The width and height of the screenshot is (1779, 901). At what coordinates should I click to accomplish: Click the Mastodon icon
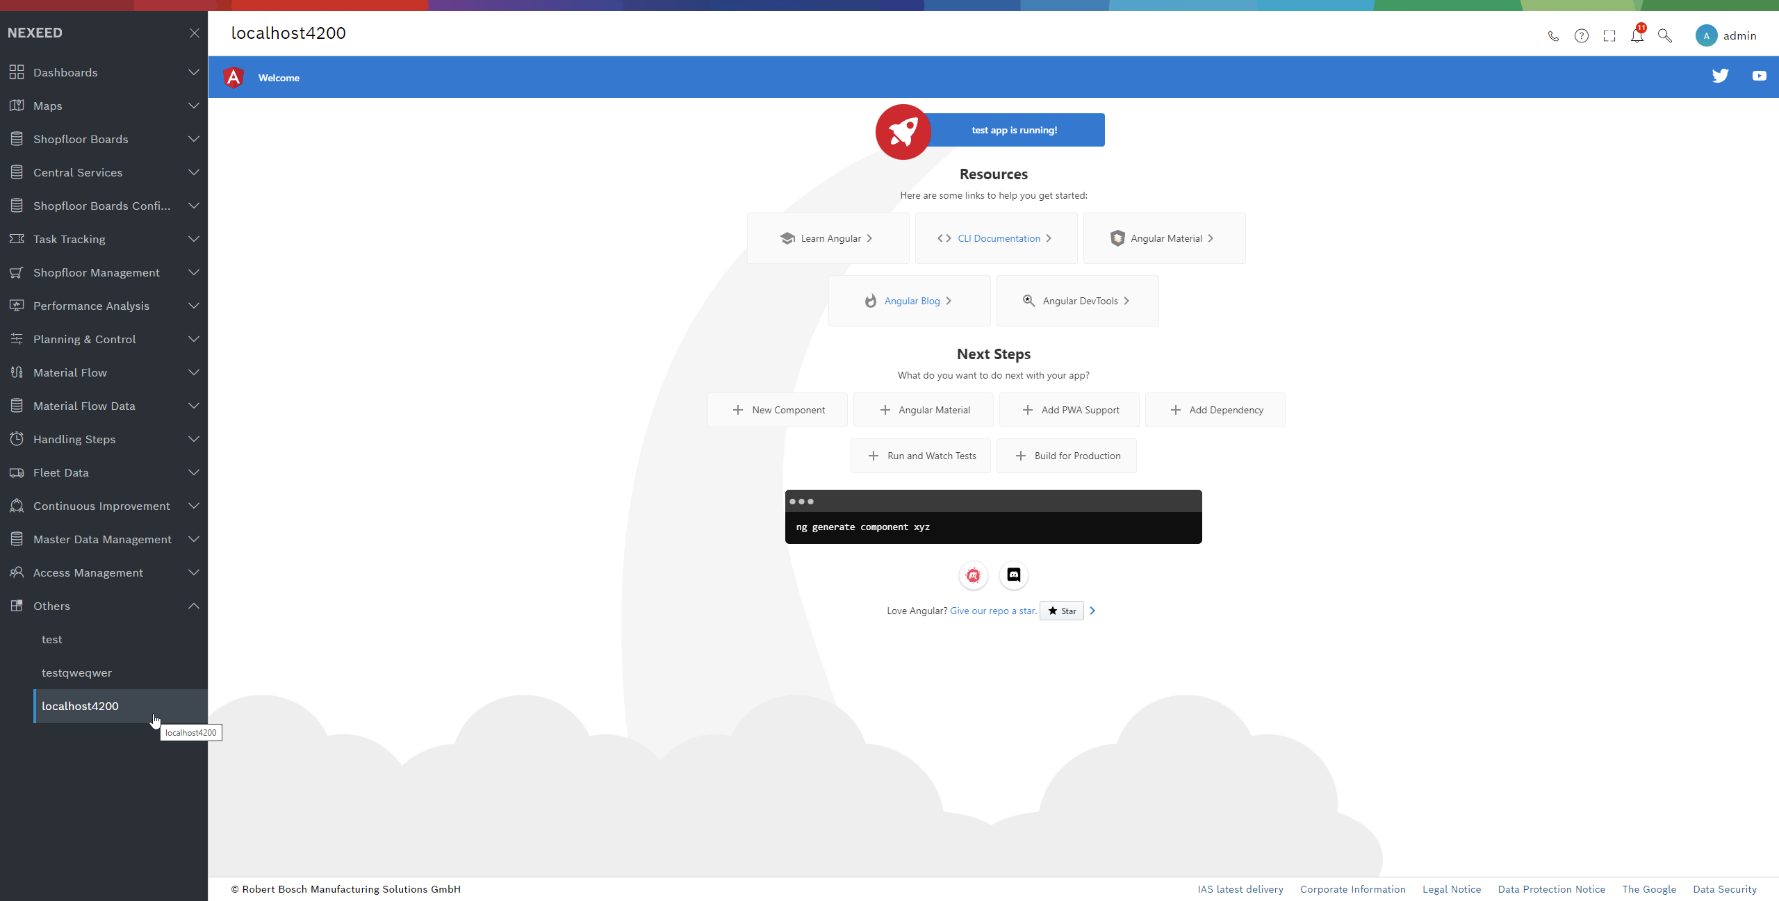tap(973, 575)
